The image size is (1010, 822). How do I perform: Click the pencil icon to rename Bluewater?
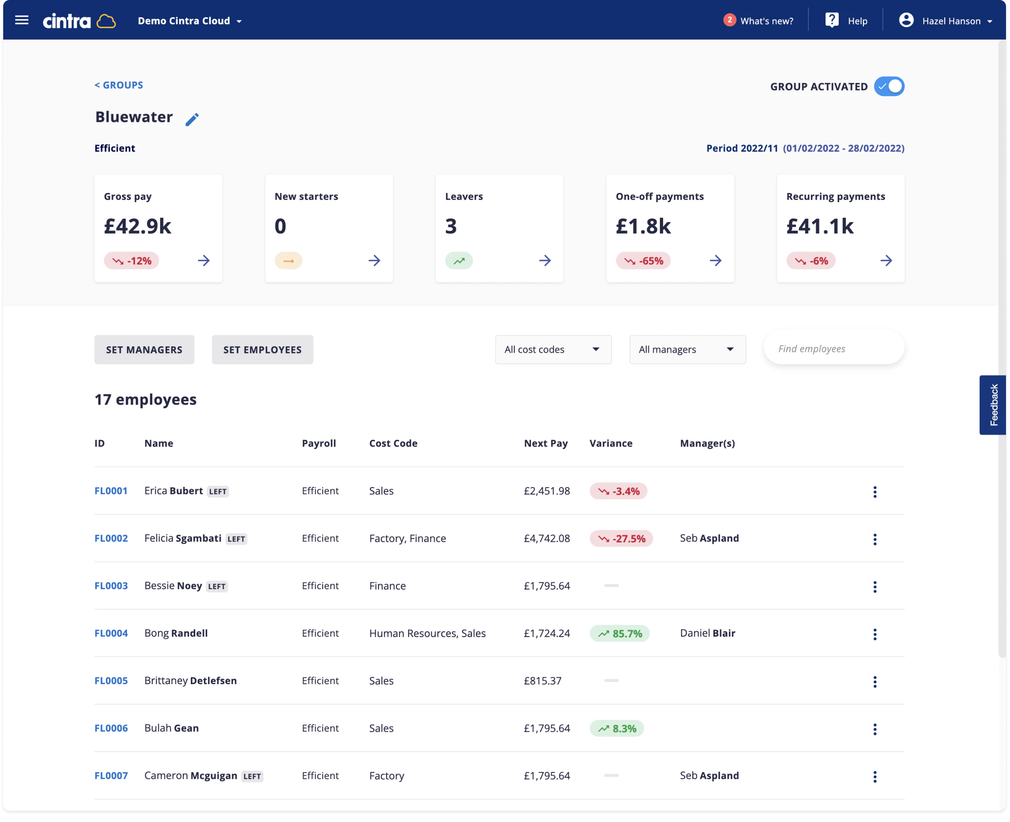(x=192, y=119)
